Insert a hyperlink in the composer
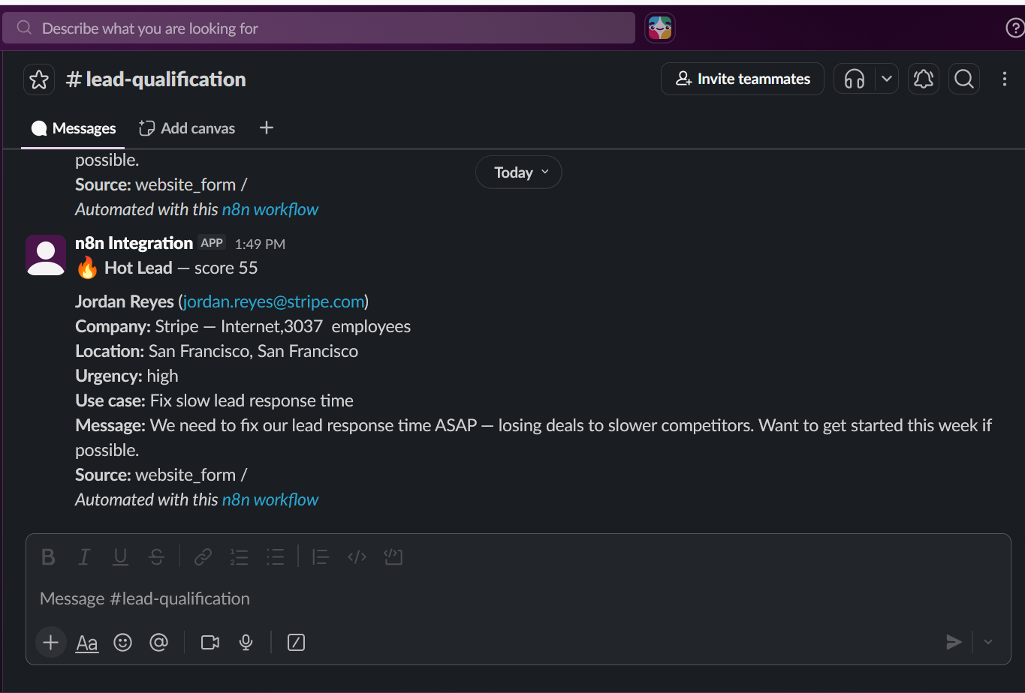The height and width of the screenshot is (693, 1025). [x=203, y=557]
